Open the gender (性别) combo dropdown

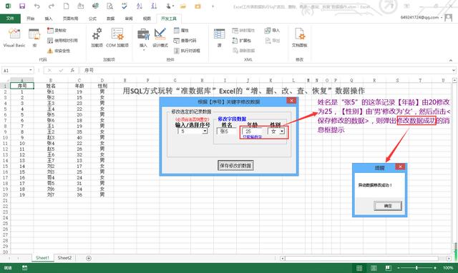pos(282,131)
